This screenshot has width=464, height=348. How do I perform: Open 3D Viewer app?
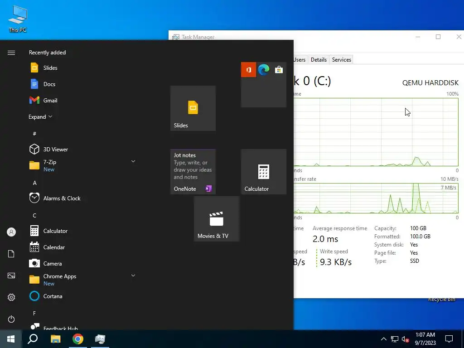pos(82,149)
